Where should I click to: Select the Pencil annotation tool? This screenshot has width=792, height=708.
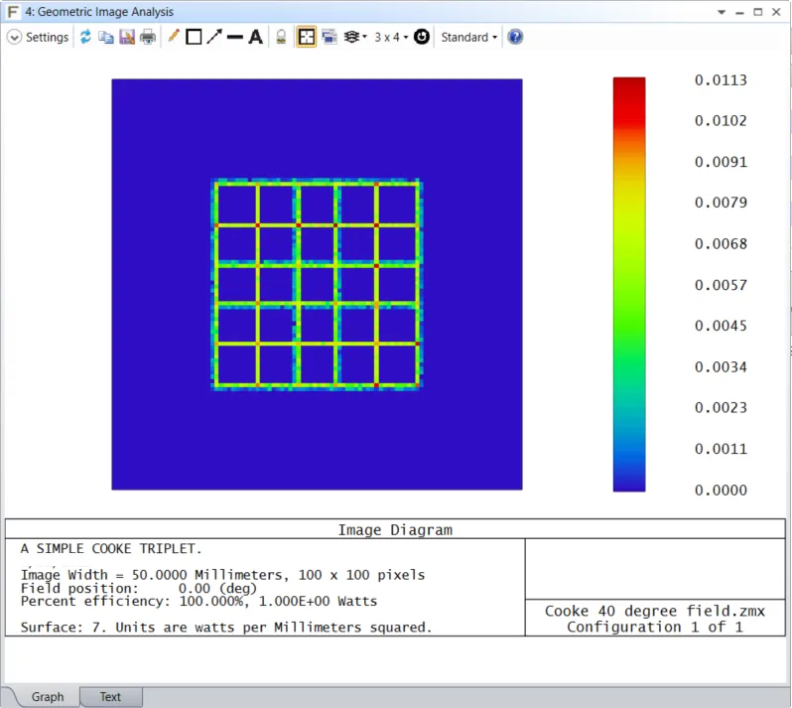[174, 37]
